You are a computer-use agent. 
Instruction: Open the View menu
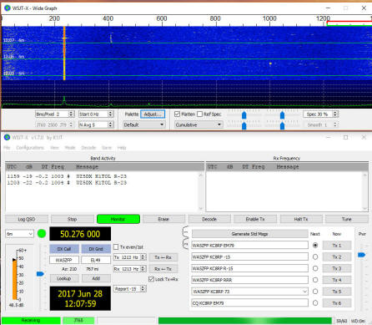54,148
